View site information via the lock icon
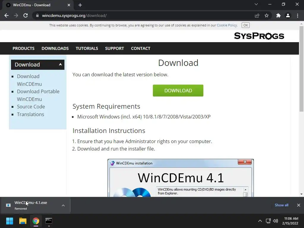 [x=37, y=15]
